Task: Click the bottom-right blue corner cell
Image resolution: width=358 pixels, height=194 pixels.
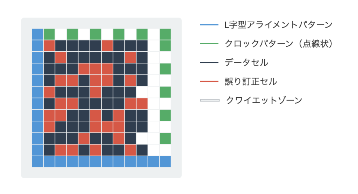Action: coord(165,162)
